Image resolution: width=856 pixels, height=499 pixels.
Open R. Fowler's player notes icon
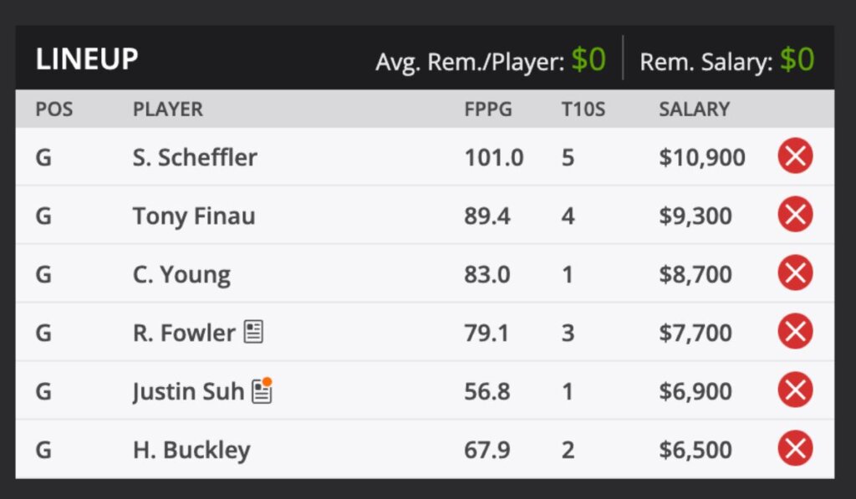click(x=253, y=331)
